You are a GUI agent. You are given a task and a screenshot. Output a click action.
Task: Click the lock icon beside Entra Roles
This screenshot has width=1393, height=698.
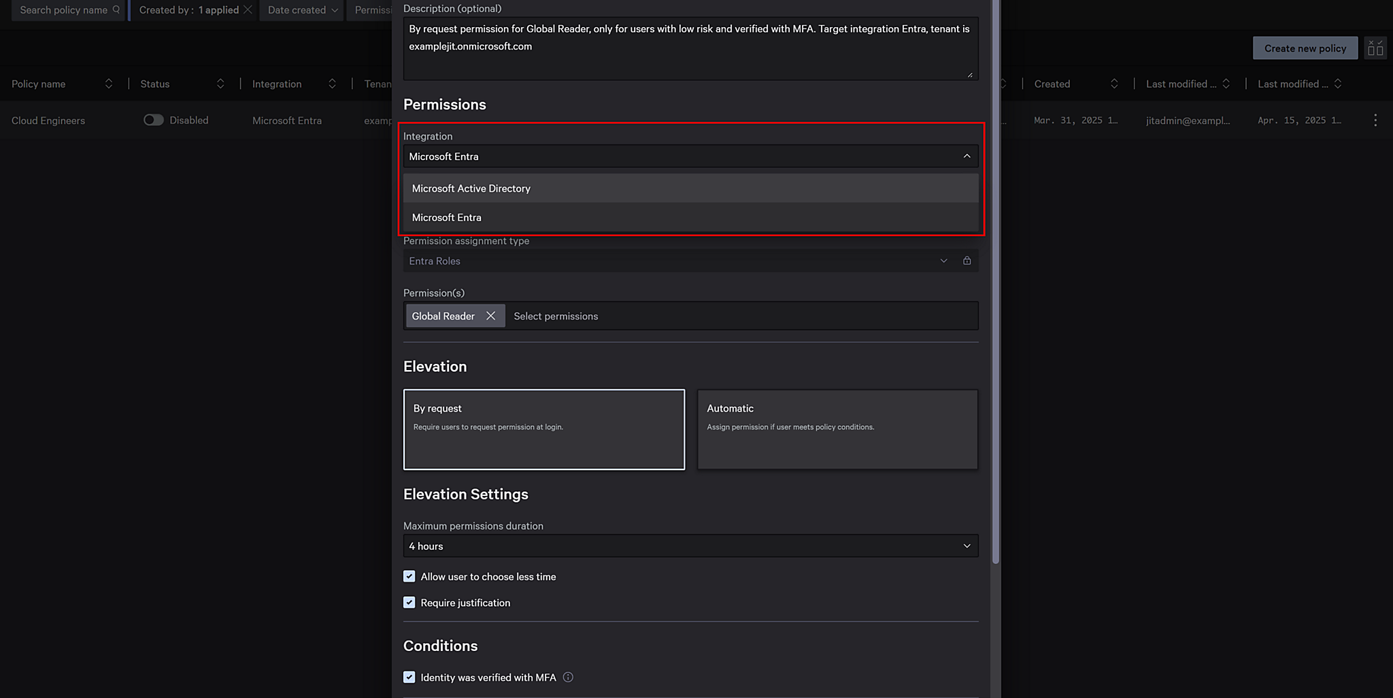point(967,261)
